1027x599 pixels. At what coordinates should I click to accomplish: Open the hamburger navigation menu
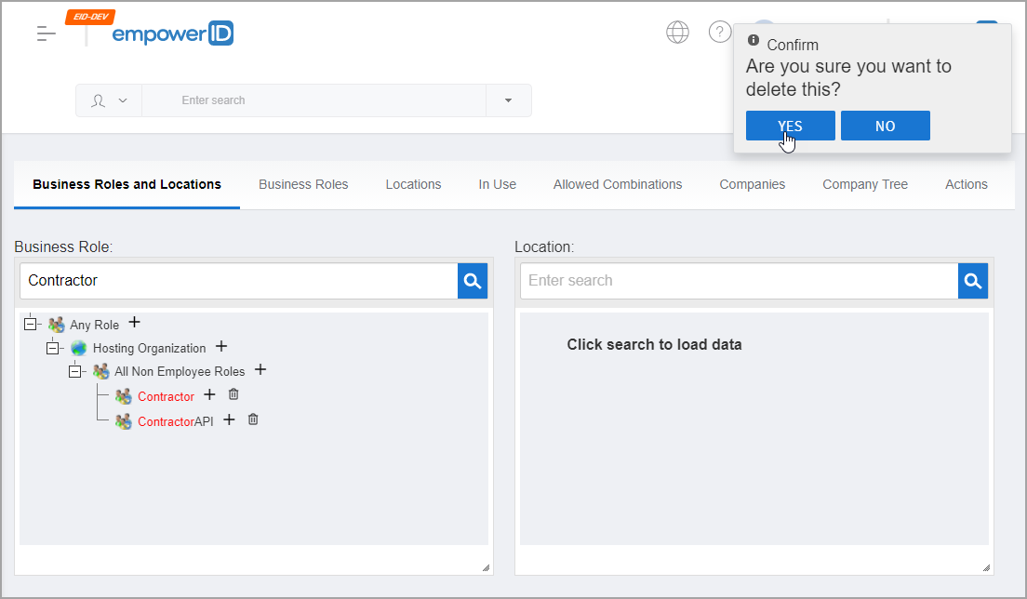click(47, 33)
